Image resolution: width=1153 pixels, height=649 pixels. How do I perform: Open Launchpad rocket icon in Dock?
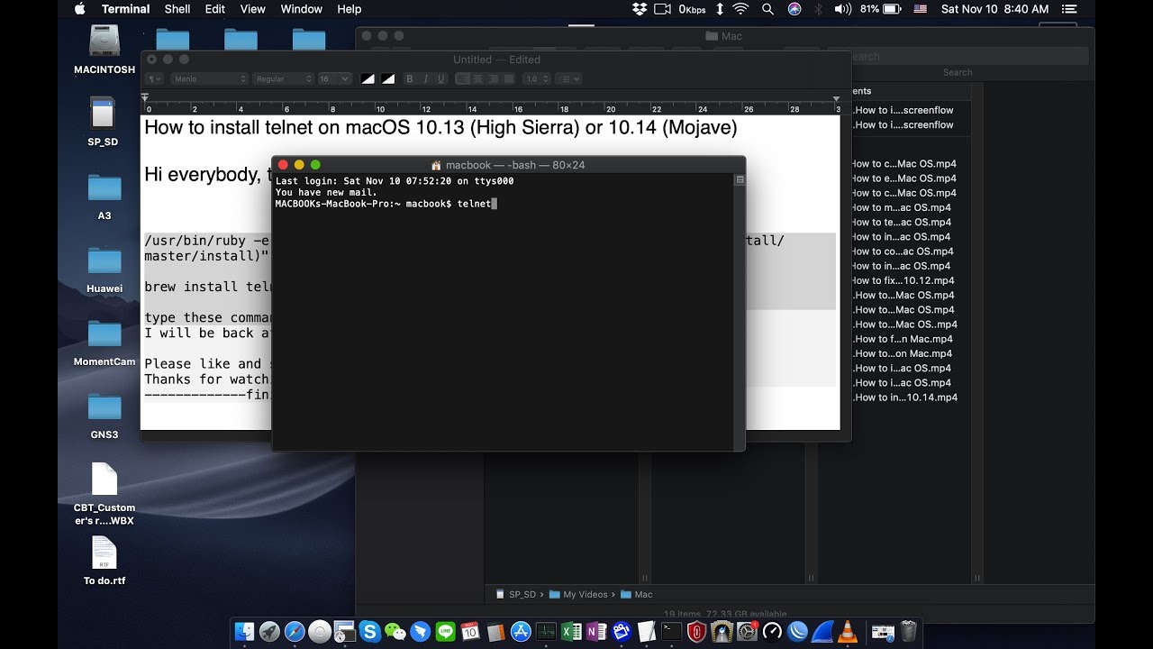tap(269, 632)
